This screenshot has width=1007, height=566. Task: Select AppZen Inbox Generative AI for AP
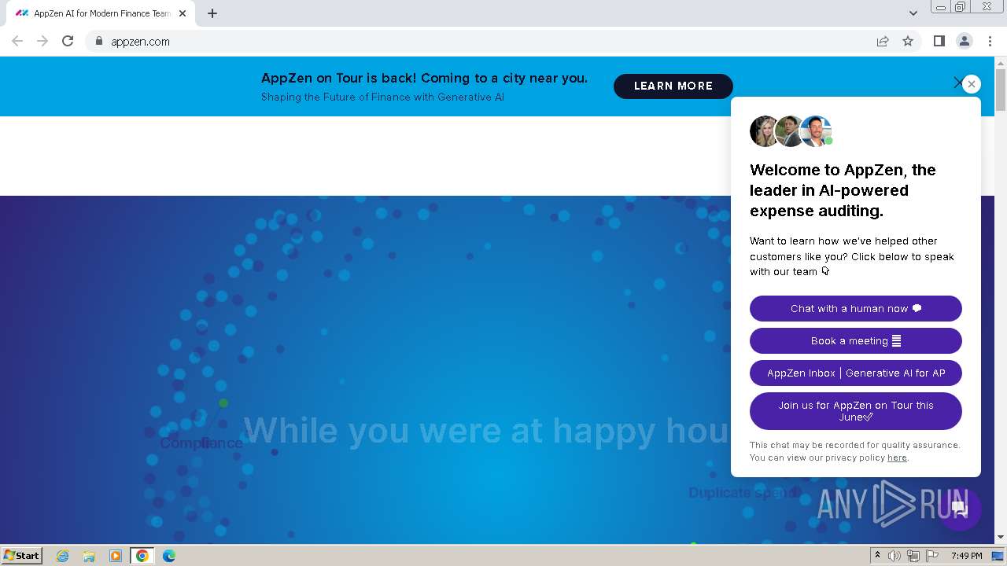coord(855,373)
